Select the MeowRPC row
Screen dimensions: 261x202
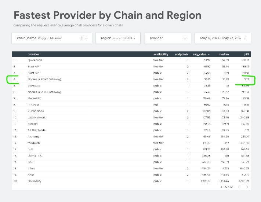click(34, 98)
